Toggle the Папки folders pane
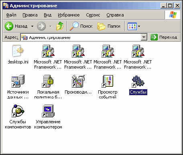The height and width of the screenshot is (155, 183). (109, 26)
